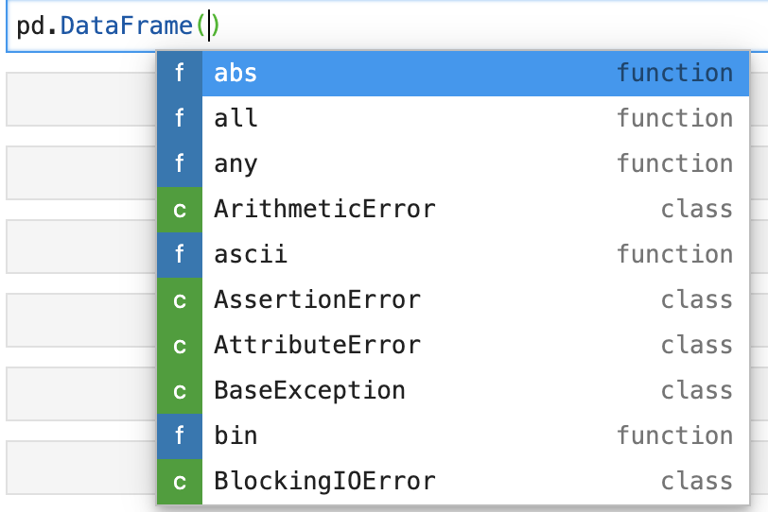Image resolution: width=768 pixels, height=512 pixels.
Task: Click class icon beside AssertionError
Action: [180, 300]
